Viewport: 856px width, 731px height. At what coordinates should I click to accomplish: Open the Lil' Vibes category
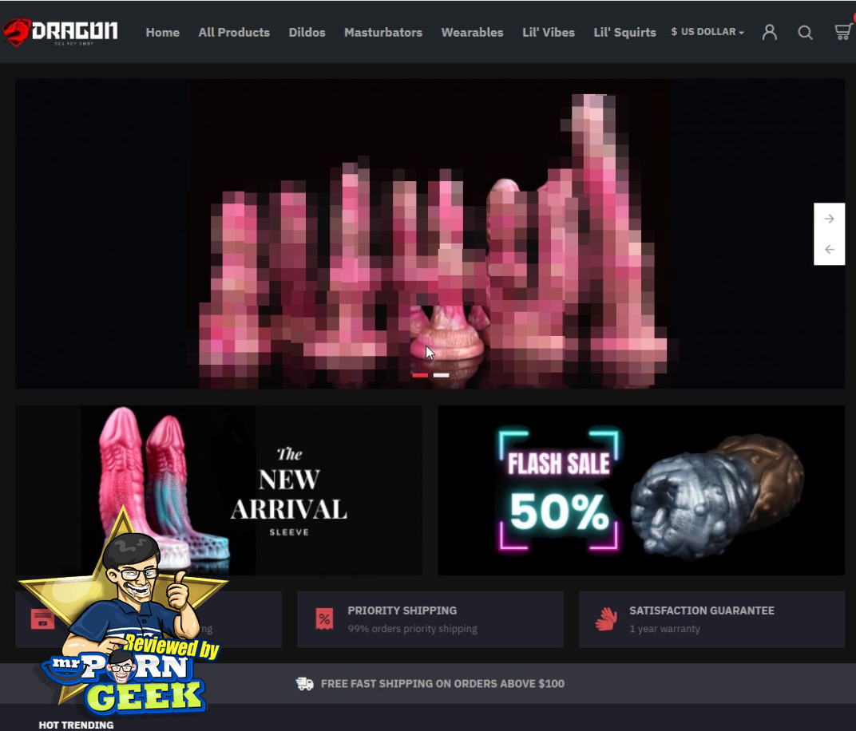(549, 33)
